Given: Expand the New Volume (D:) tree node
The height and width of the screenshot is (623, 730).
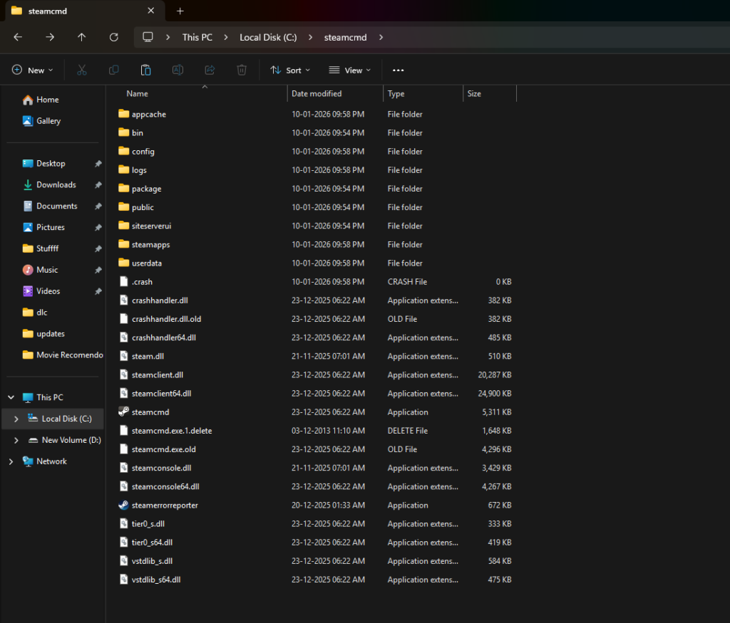Looking at the screenshot, I should pyautogui.click(x=16, y=441).
